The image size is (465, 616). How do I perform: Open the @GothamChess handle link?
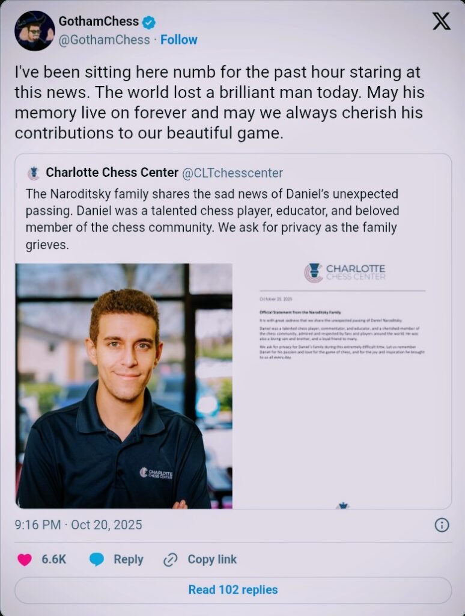pyautogui.click(x=104, y=40)
